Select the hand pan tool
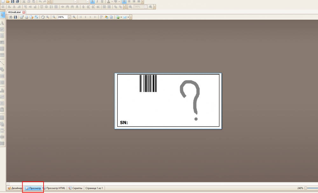Image resolution: width=318 pixels, height=193 pixels. pyautogui.click(x=43, y=17)
